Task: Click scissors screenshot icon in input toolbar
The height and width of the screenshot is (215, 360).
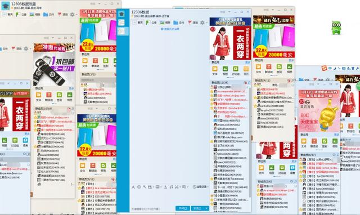Action: 177,187
